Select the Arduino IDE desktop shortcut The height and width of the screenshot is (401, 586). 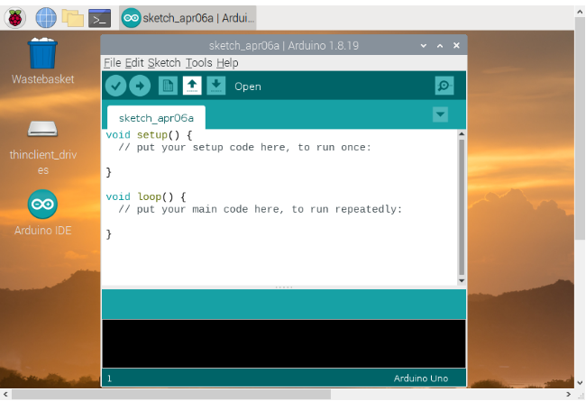pyautogui.click(x=42, y=205)
